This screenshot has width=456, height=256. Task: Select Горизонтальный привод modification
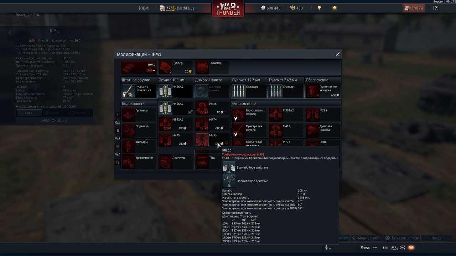249,115
